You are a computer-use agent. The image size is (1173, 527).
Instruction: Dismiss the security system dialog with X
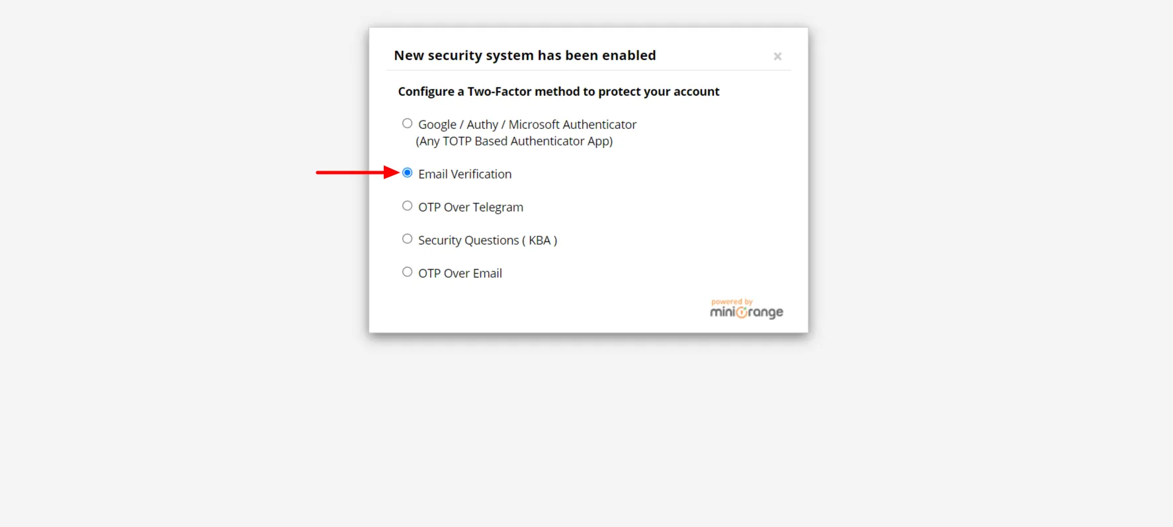click(777, 56)
